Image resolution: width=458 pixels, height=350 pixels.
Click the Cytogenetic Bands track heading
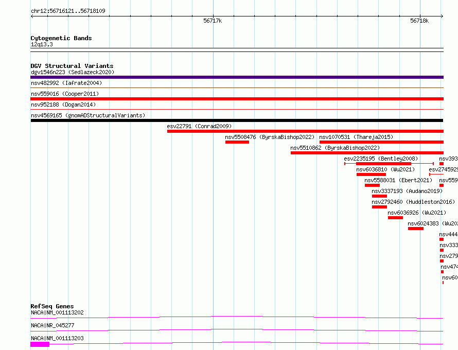coord(61,38)
